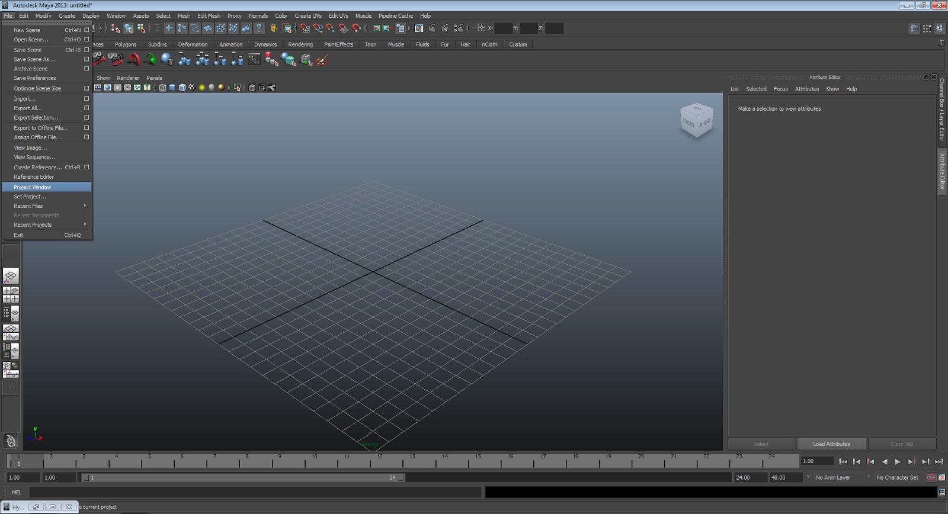Start IPR render icon

(446, 28)
